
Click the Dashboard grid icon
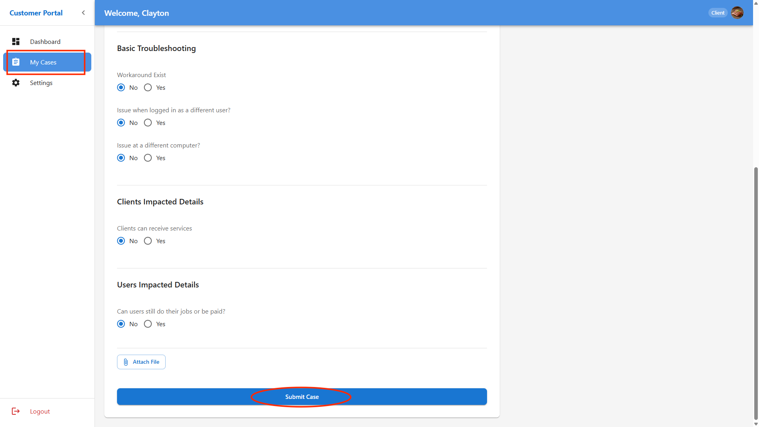point(16,42)
